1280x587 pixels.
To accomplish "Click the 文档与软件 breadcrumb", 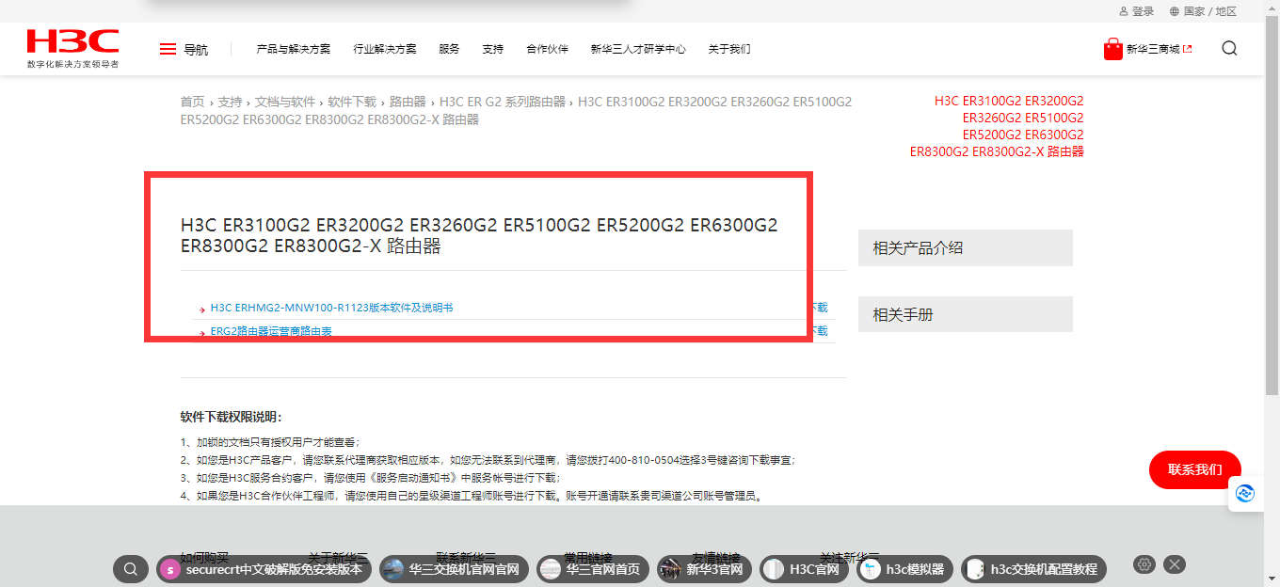I will (285, 102).
